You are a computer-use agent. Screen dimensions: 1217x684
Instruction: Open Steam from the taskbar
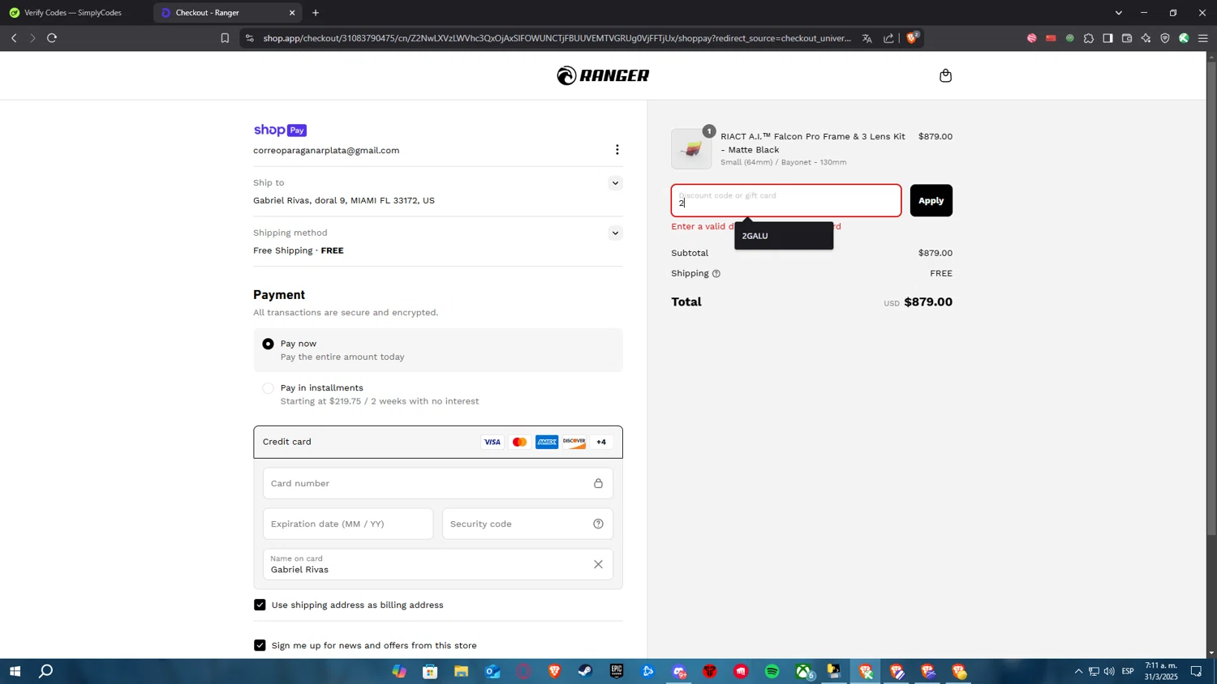[585, 671]
